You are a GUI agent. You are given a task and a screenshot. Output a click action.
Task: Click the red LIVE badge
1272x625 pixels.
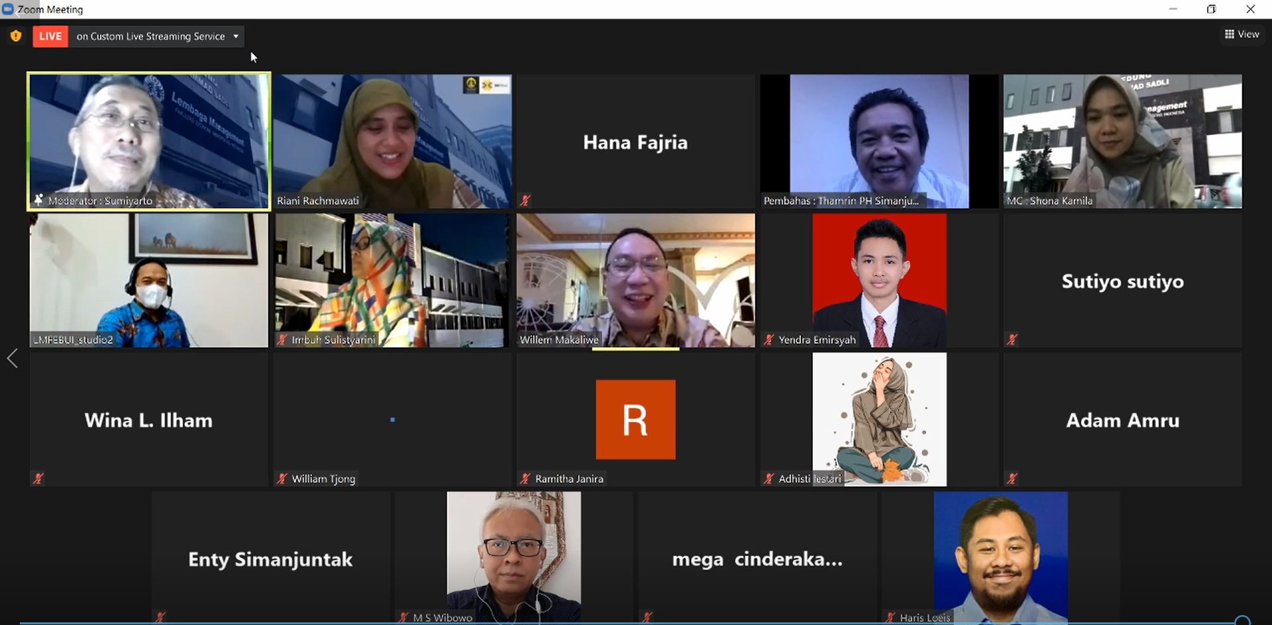50,36
